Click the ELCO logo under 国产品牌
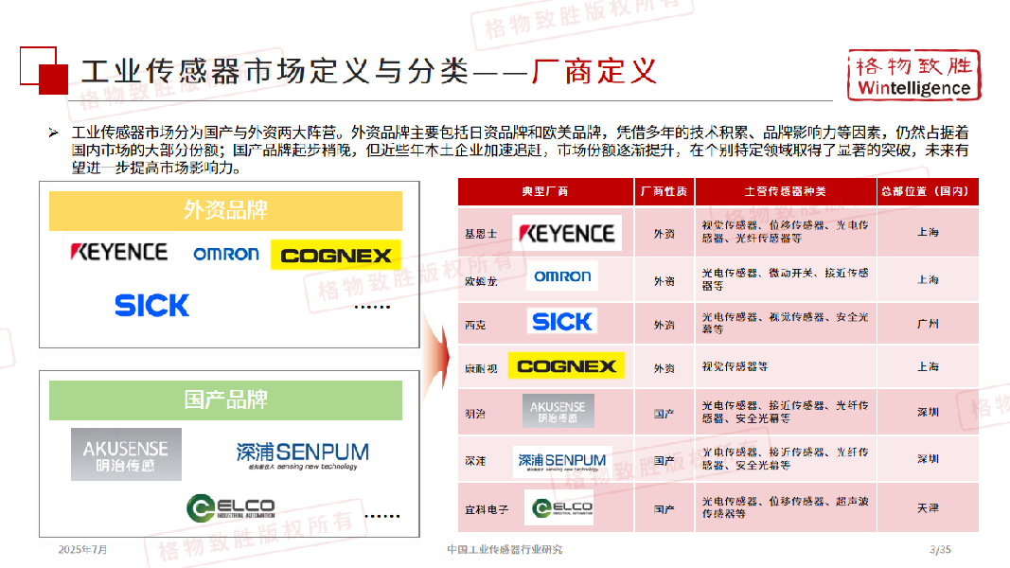The width and height of the screenshot is (1010, 568). coord(231,507)
